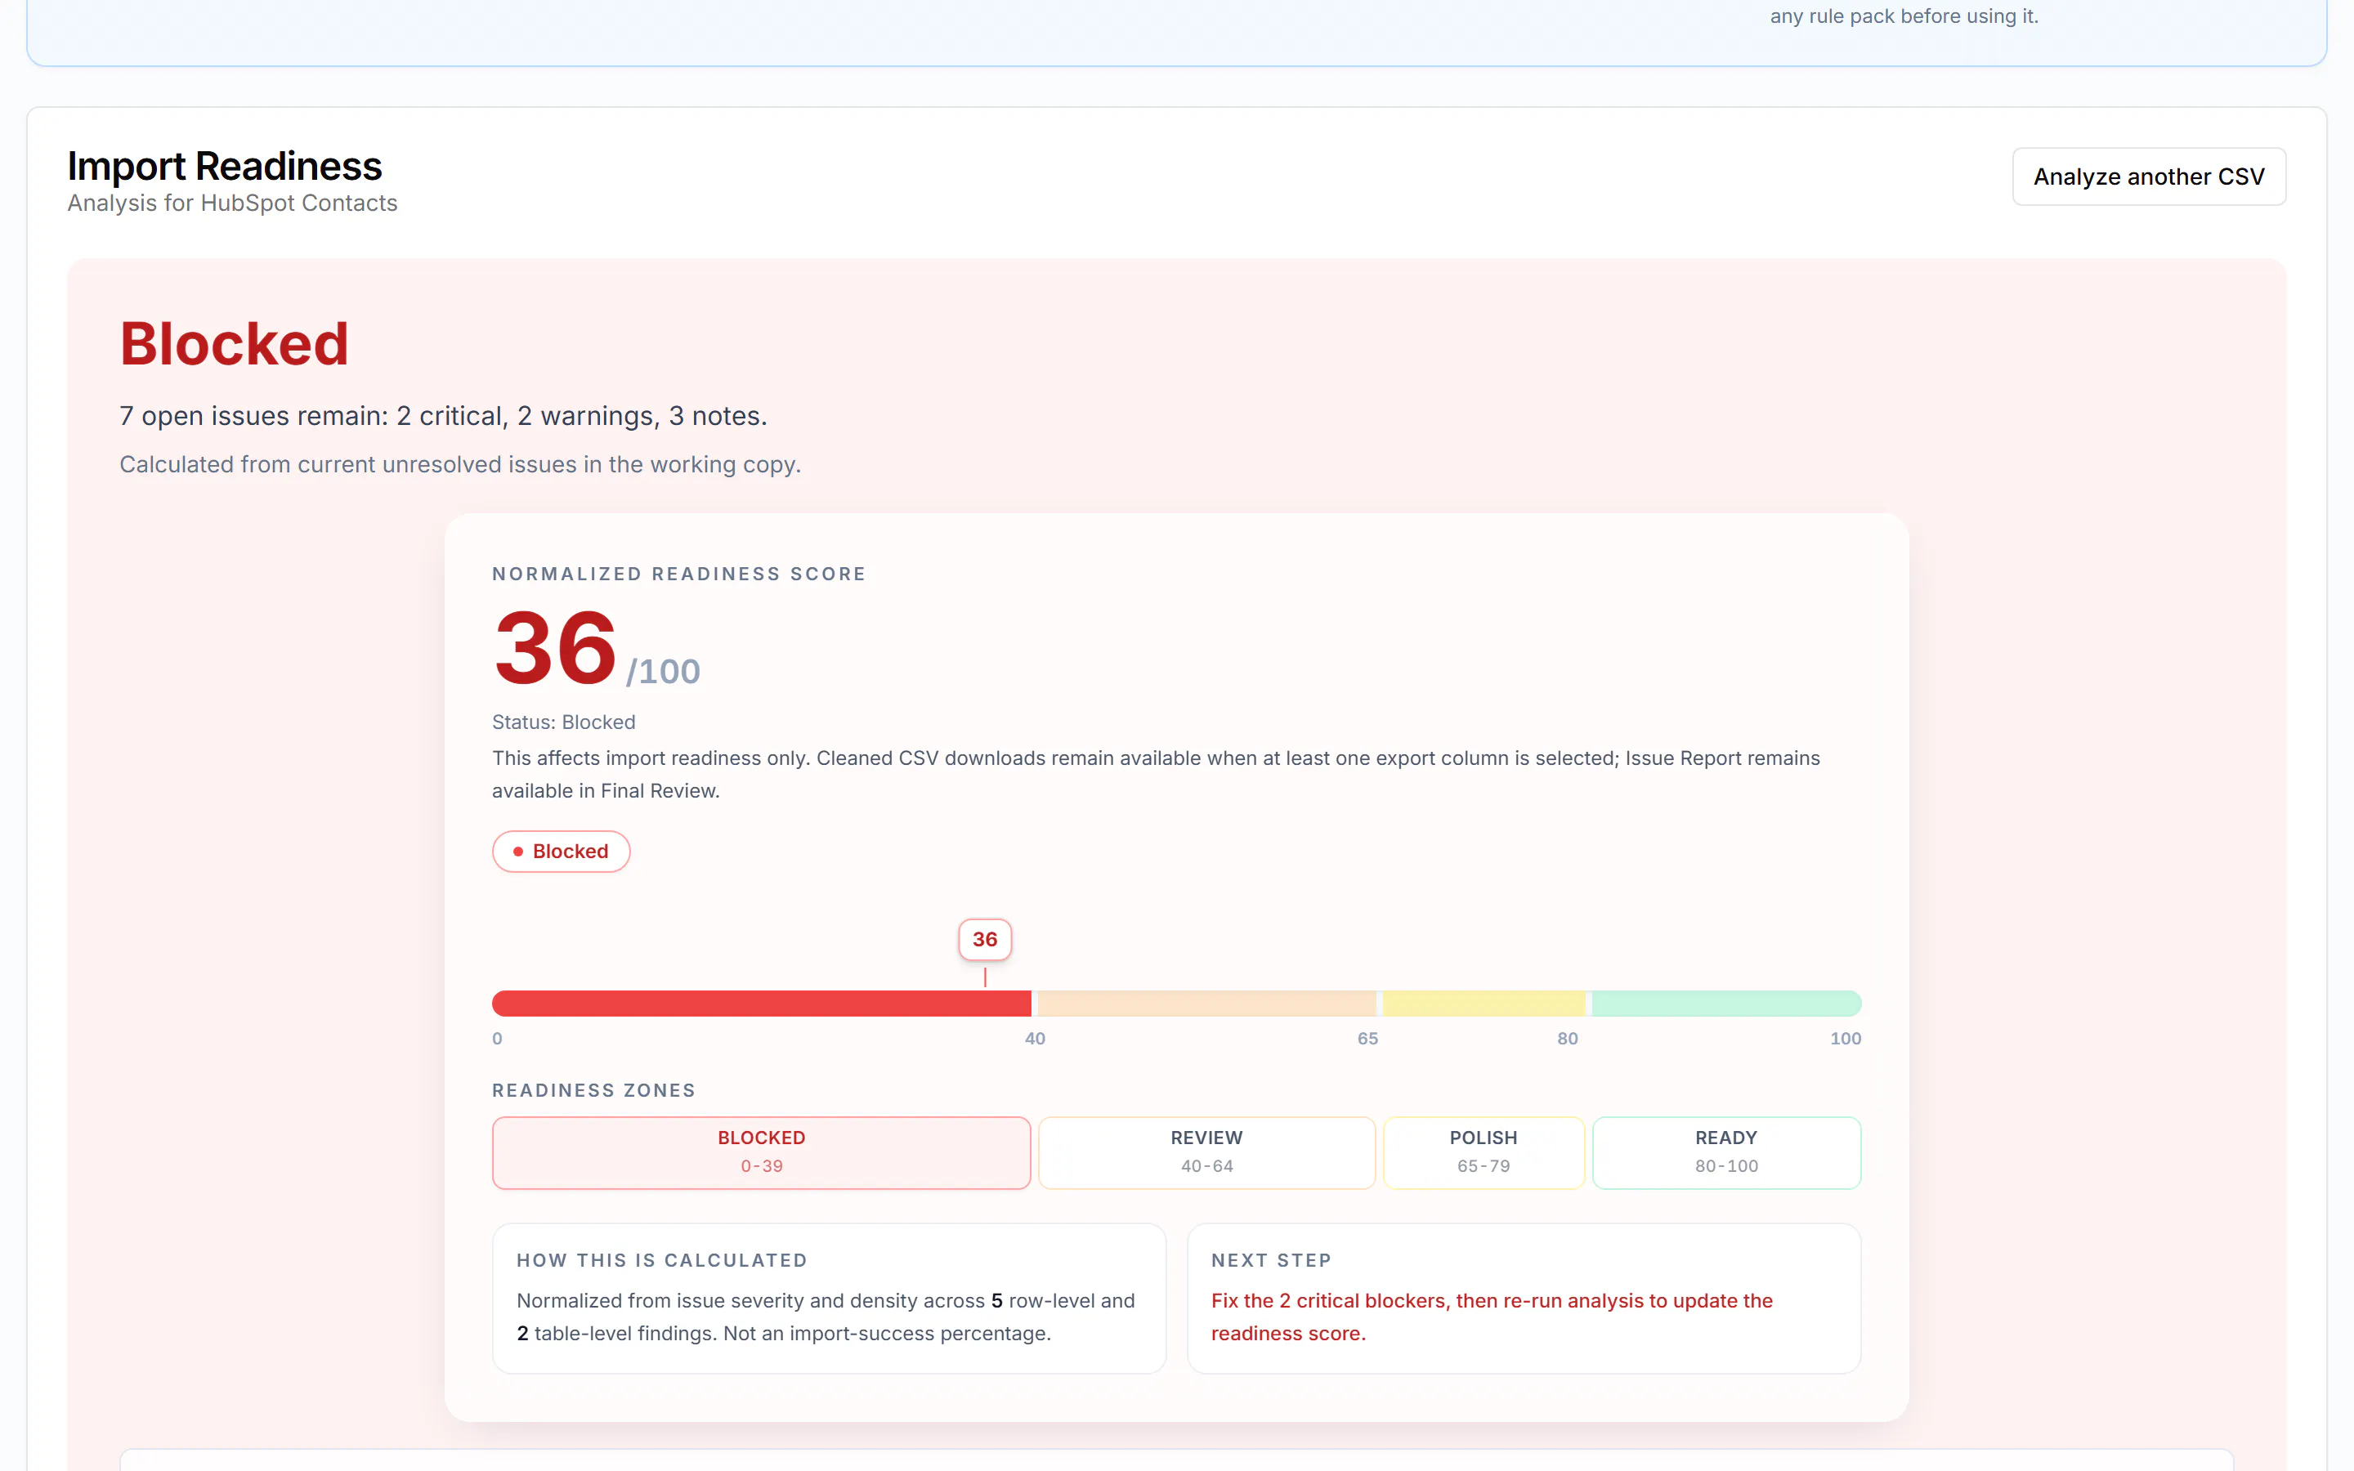Click the green segment of the readiness bar
The height and width of the screenshot is (1471, 2354).
tap(1726, 1003)
